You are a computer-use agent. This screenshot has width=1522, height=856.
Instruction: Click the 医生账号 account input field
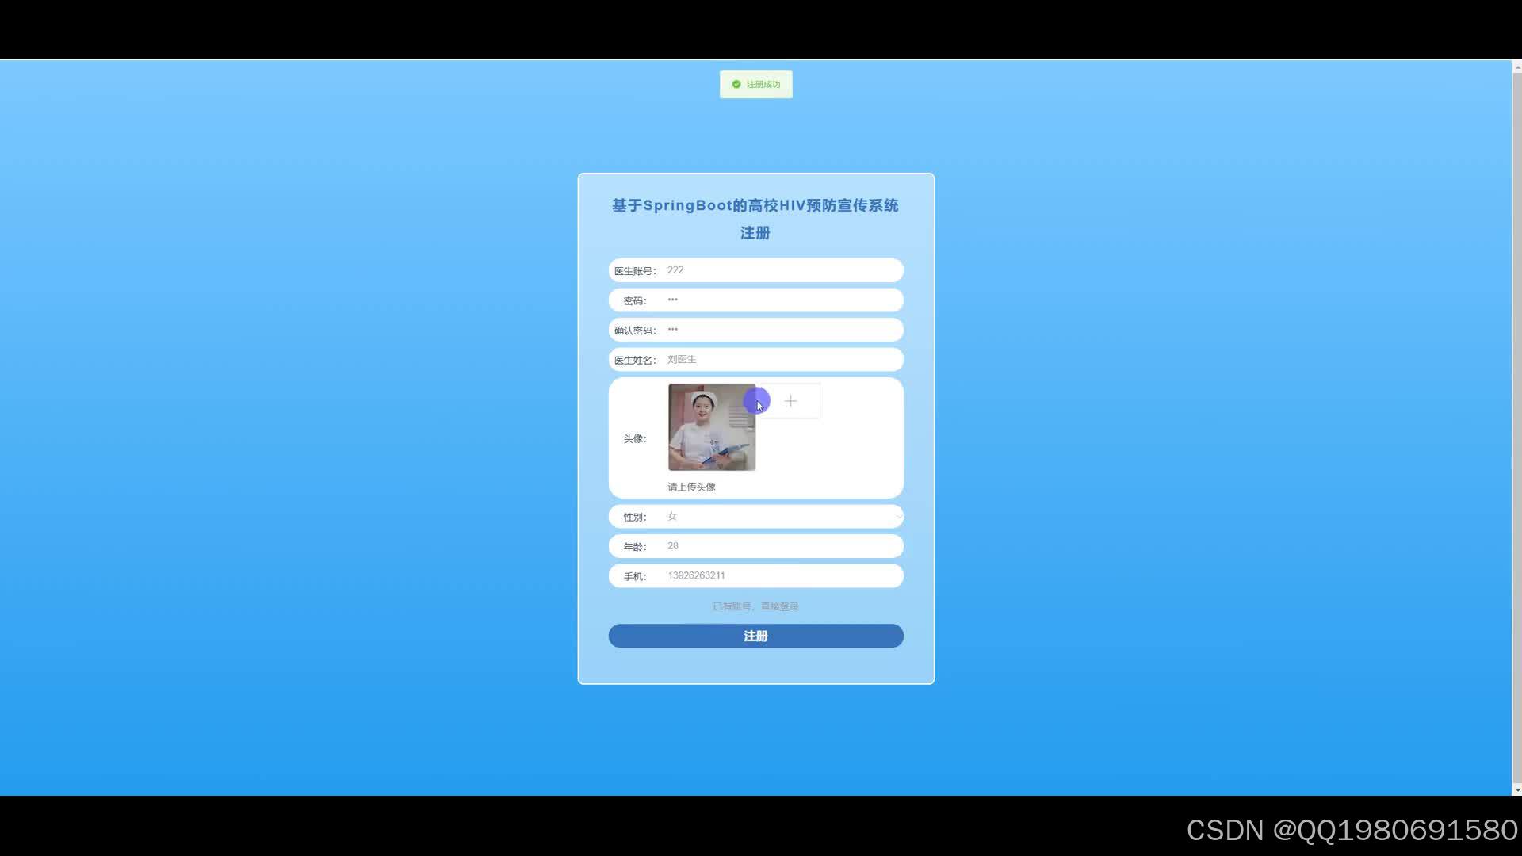click(781, 269)
